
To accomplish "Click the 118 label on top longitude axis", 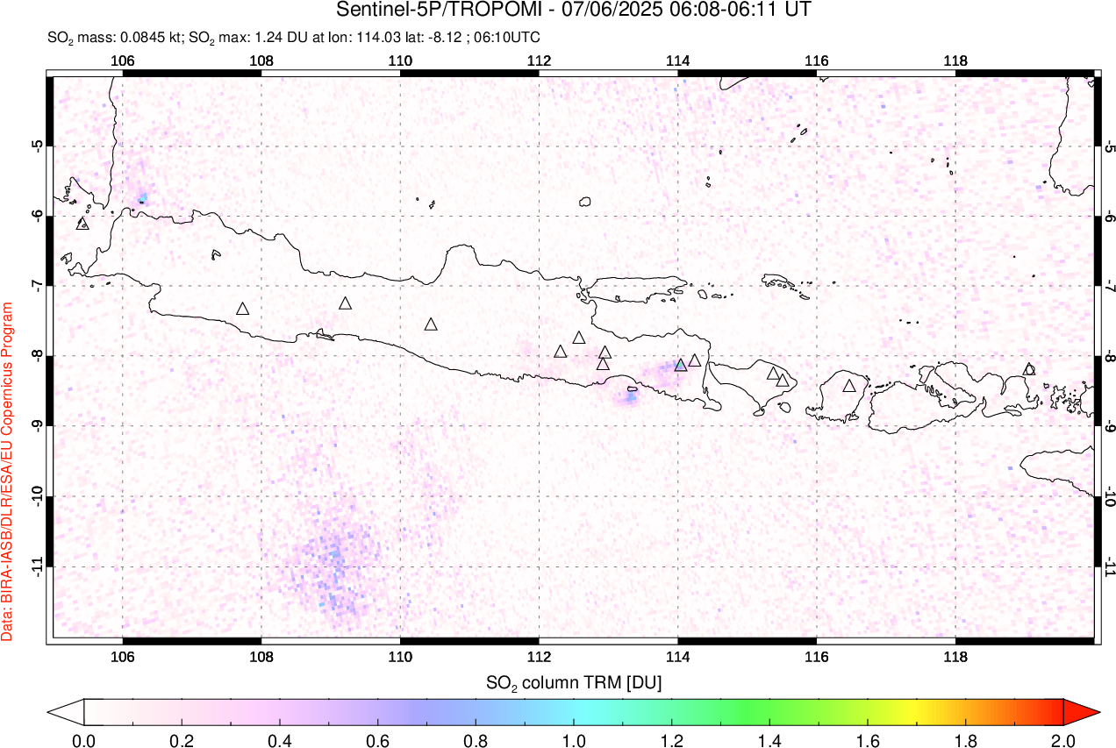I will (x=955, y=61).
